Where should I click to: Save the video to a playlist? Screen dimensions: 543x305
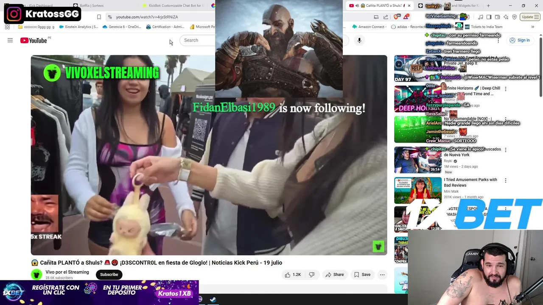pos(362,274)
